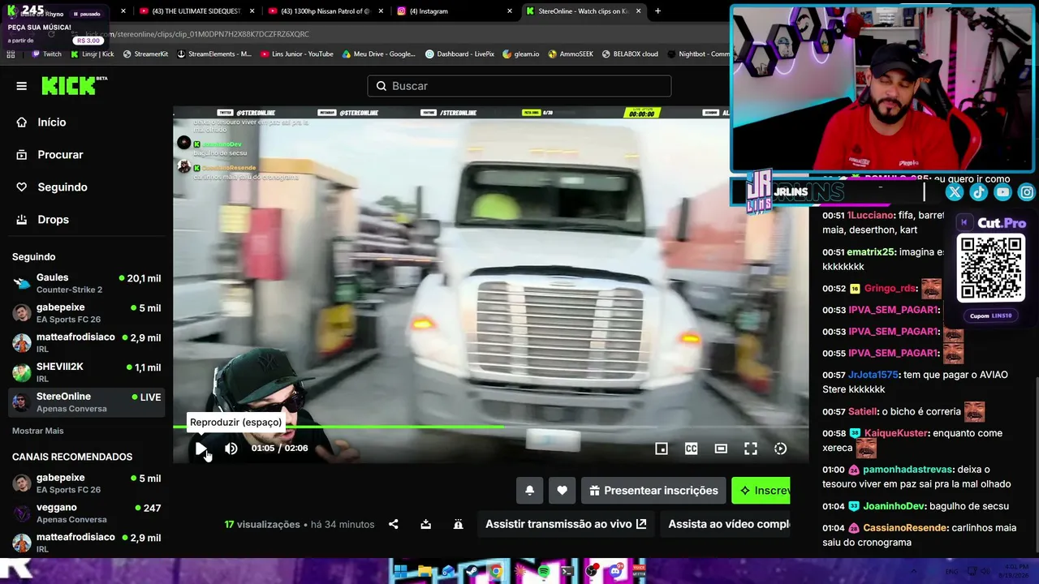Open the apps grid in bookmarks bar

(11, 54)
